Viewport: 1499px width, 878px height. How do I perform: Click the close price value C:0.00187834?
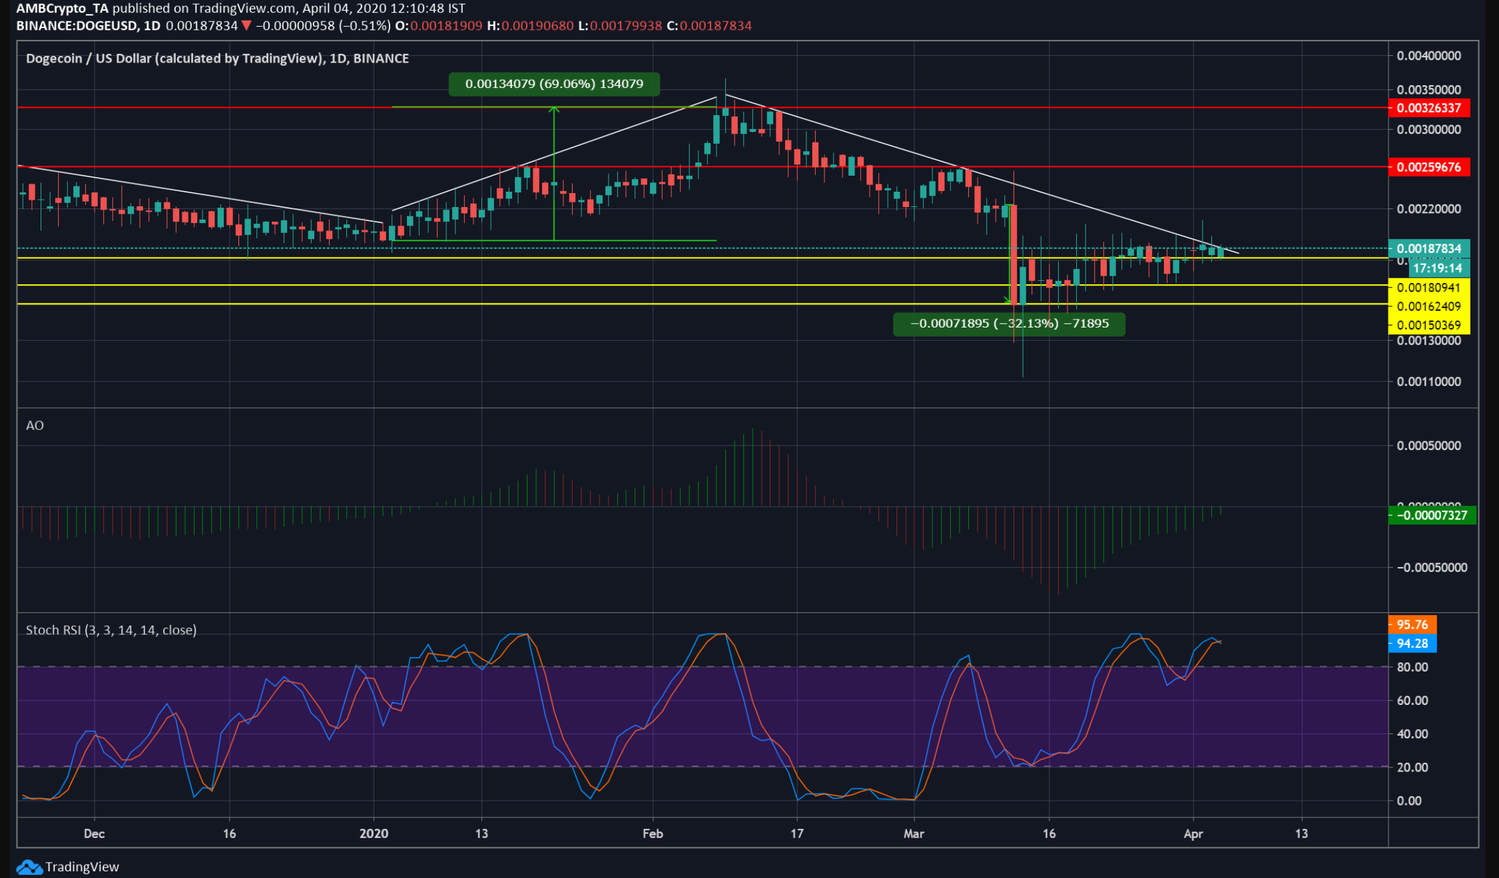click(x=709, y=26)
